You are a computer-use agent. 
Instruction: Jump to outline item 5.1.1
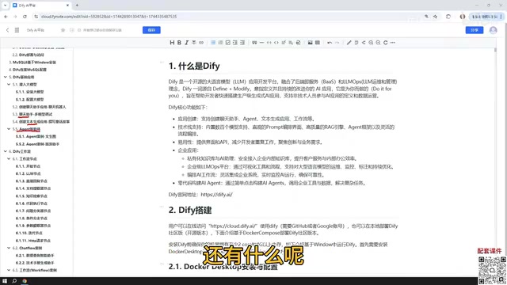point(30,92)
